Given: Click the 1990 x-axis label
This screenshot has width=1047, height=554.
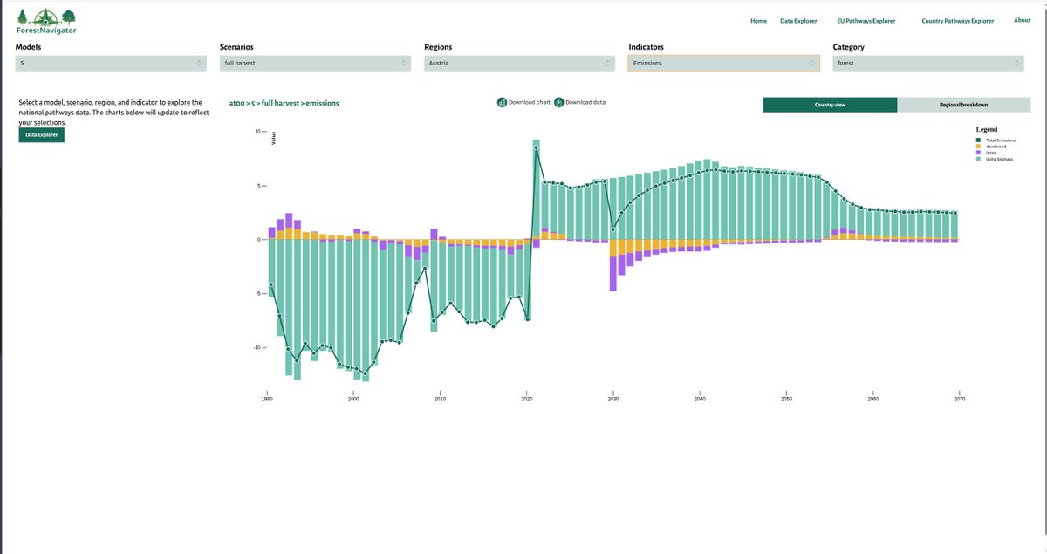Looking at the screenshot, I should coord(267,399).
